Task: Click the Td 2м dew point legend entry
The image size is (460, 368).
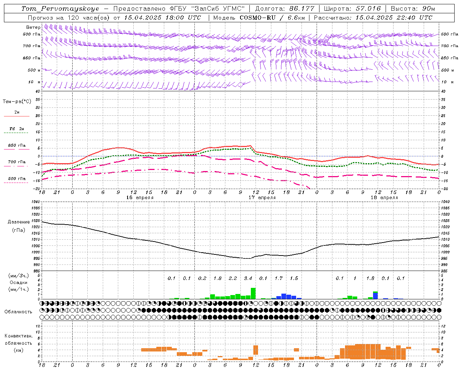Action: coord(17,129)
